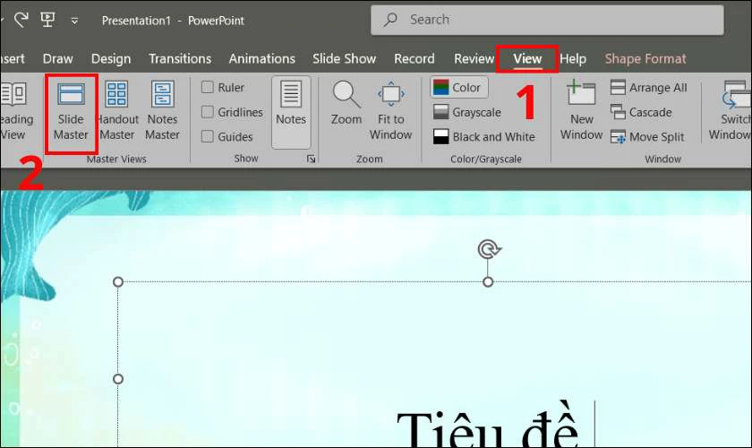Click the Redo arrow in Quick Access

(x=21, y=20)
